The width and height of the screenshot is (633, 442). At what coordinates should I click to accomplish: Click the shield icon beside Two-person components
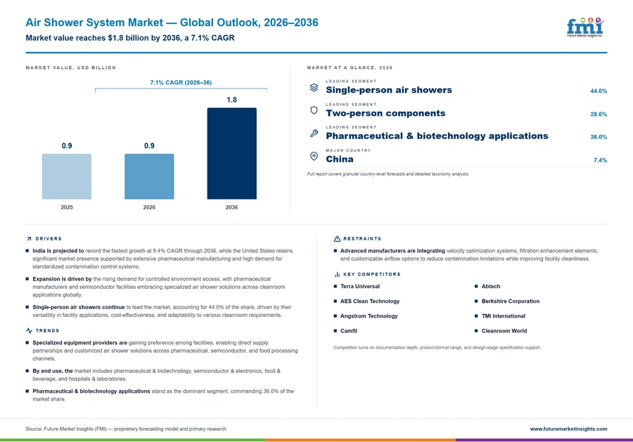pos(314,110)
